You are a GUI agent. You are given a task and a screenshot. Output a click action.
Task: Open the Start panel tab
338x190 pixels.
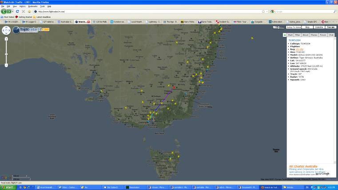coord(290,35)
